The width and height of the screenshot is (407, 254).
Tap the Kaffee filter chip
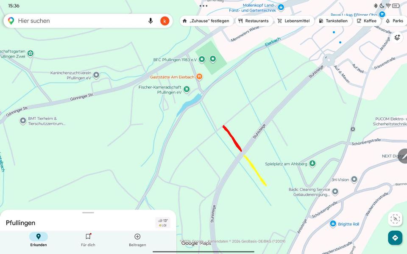tap(366, 21)
